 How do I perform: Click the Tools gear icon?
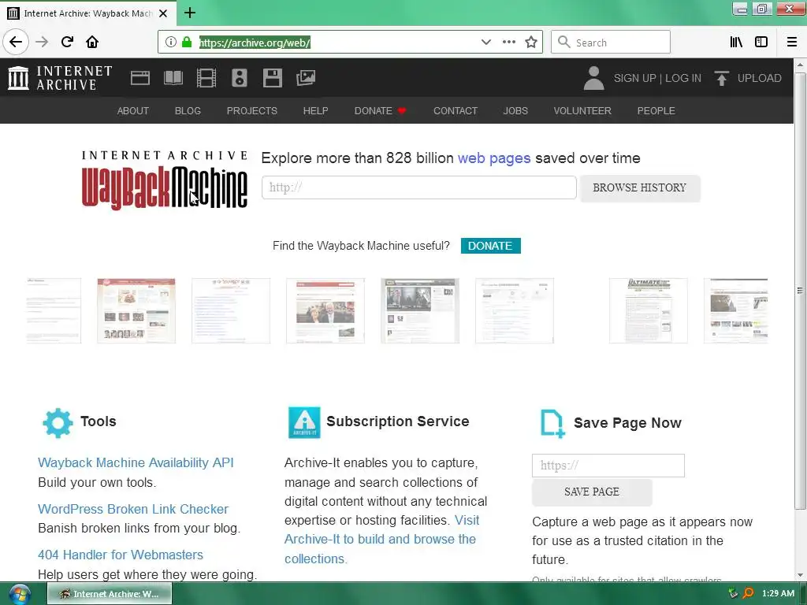click(x=58, y=423)
